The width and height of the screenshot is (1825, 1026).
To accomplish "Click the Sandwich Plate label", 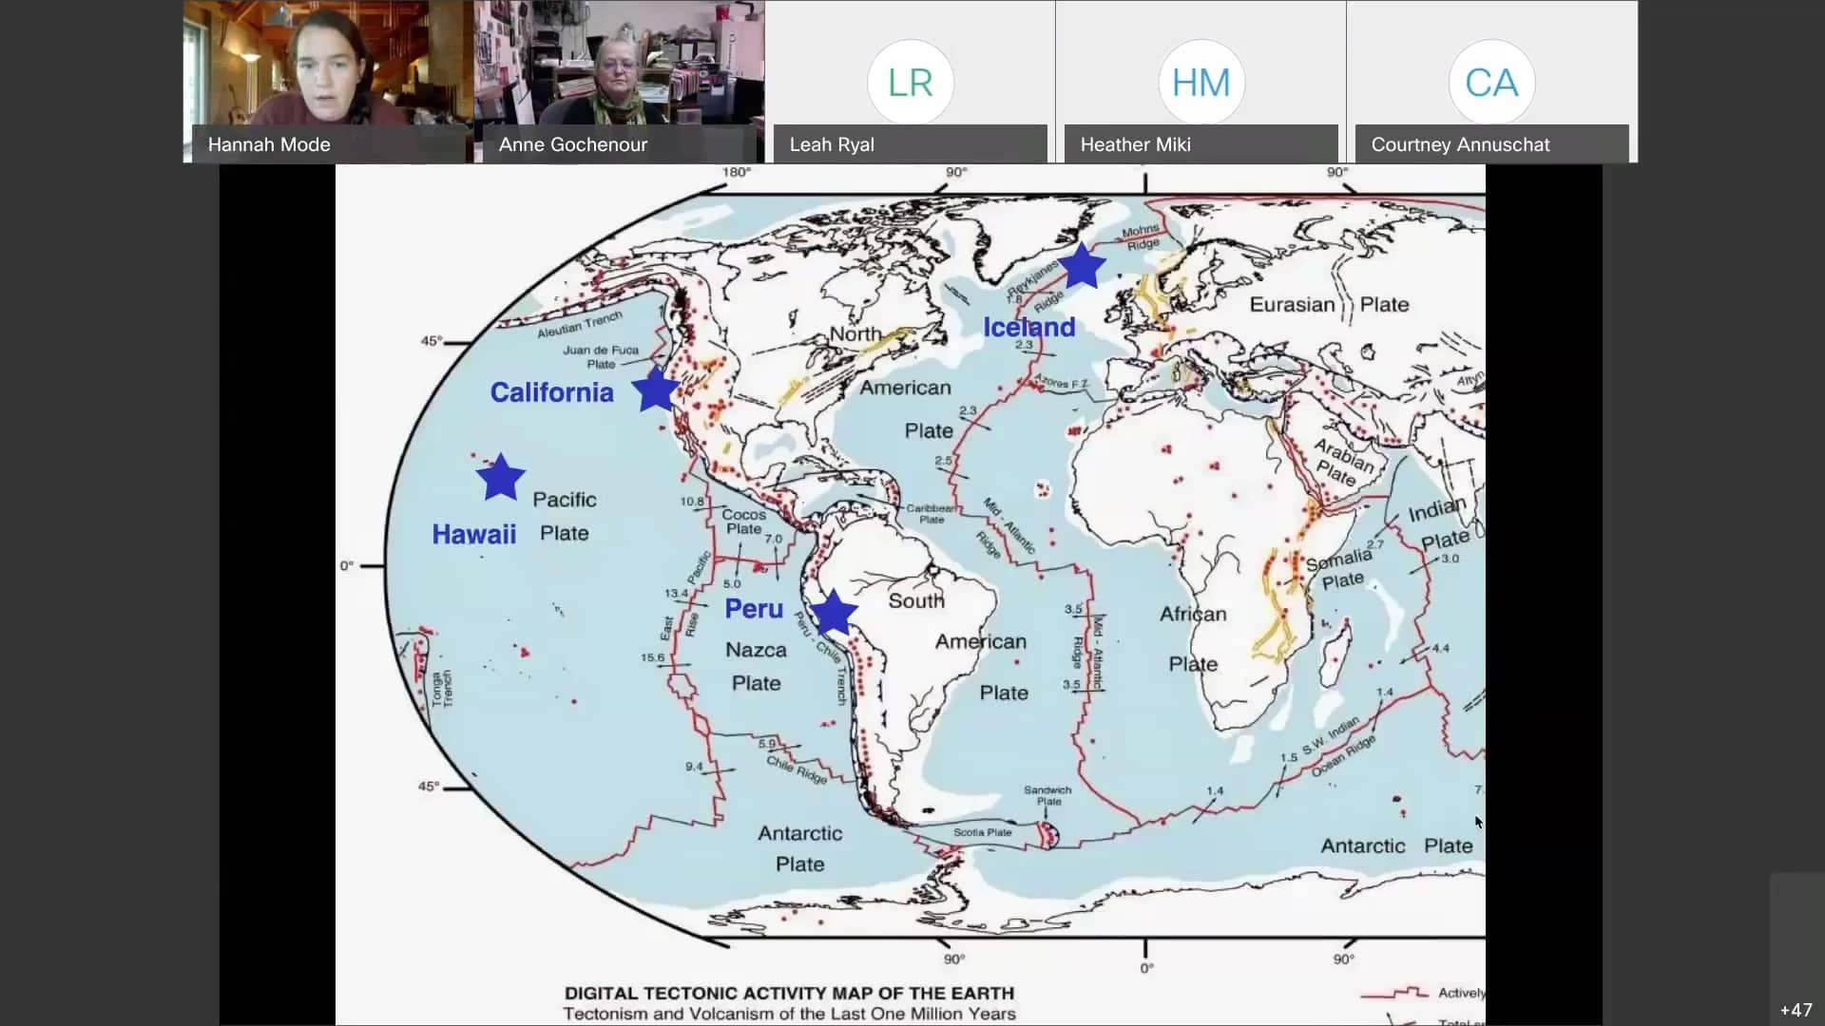I will pos(1047,795).
